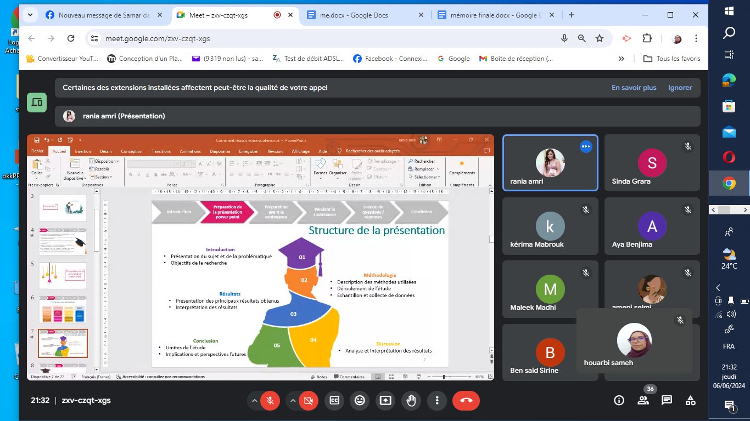Open more options three-dot menu
The width and height of the screenshot is (750, 421).
pyautogui.click(x=437, y=401)
